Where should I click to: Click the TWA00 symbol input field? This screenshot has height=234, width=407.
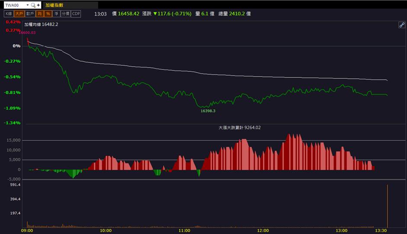click(x=15, y=5)
